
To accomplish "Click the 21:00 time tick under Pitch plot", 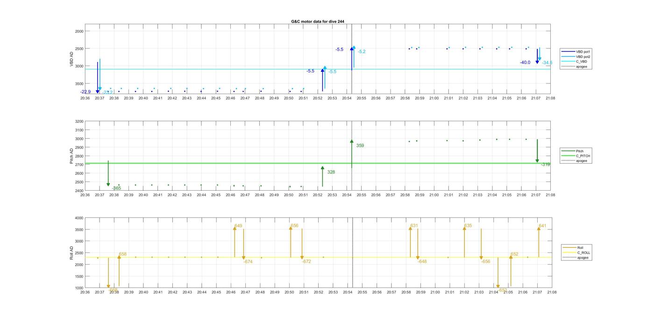I will [434, 195].
